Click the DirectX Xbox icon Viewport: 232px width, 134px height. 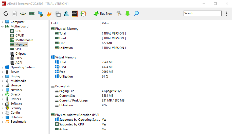[7, 94]
